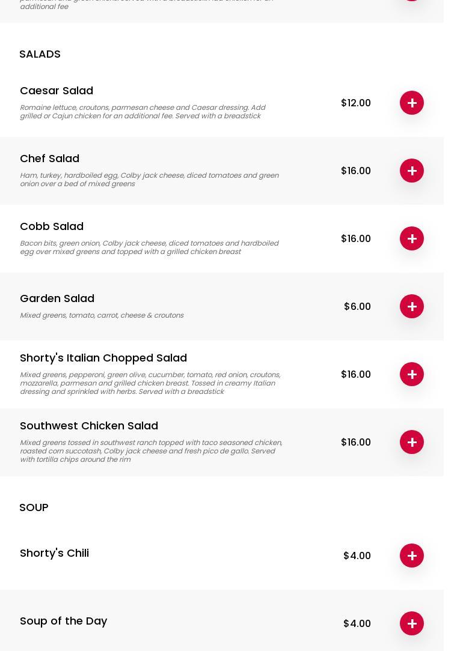Add Chef Salad using its plus button

point(412,171)
